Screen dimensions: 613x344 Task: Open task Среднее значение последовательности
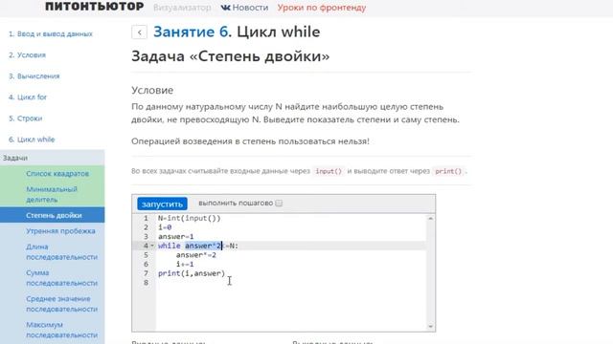61,304
